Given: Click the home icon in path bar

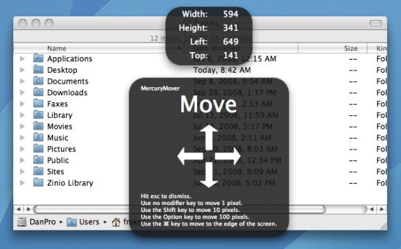Looking at the screenshot, I should [116, 222].
